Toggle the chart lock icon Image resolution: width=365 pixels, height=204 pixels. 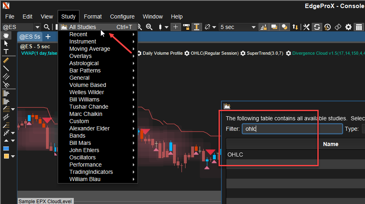coord(186,27)
